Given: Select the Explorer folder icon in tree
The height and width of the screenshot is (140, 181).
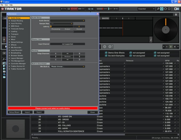Looking at the screenshot, I should (4, 77).
